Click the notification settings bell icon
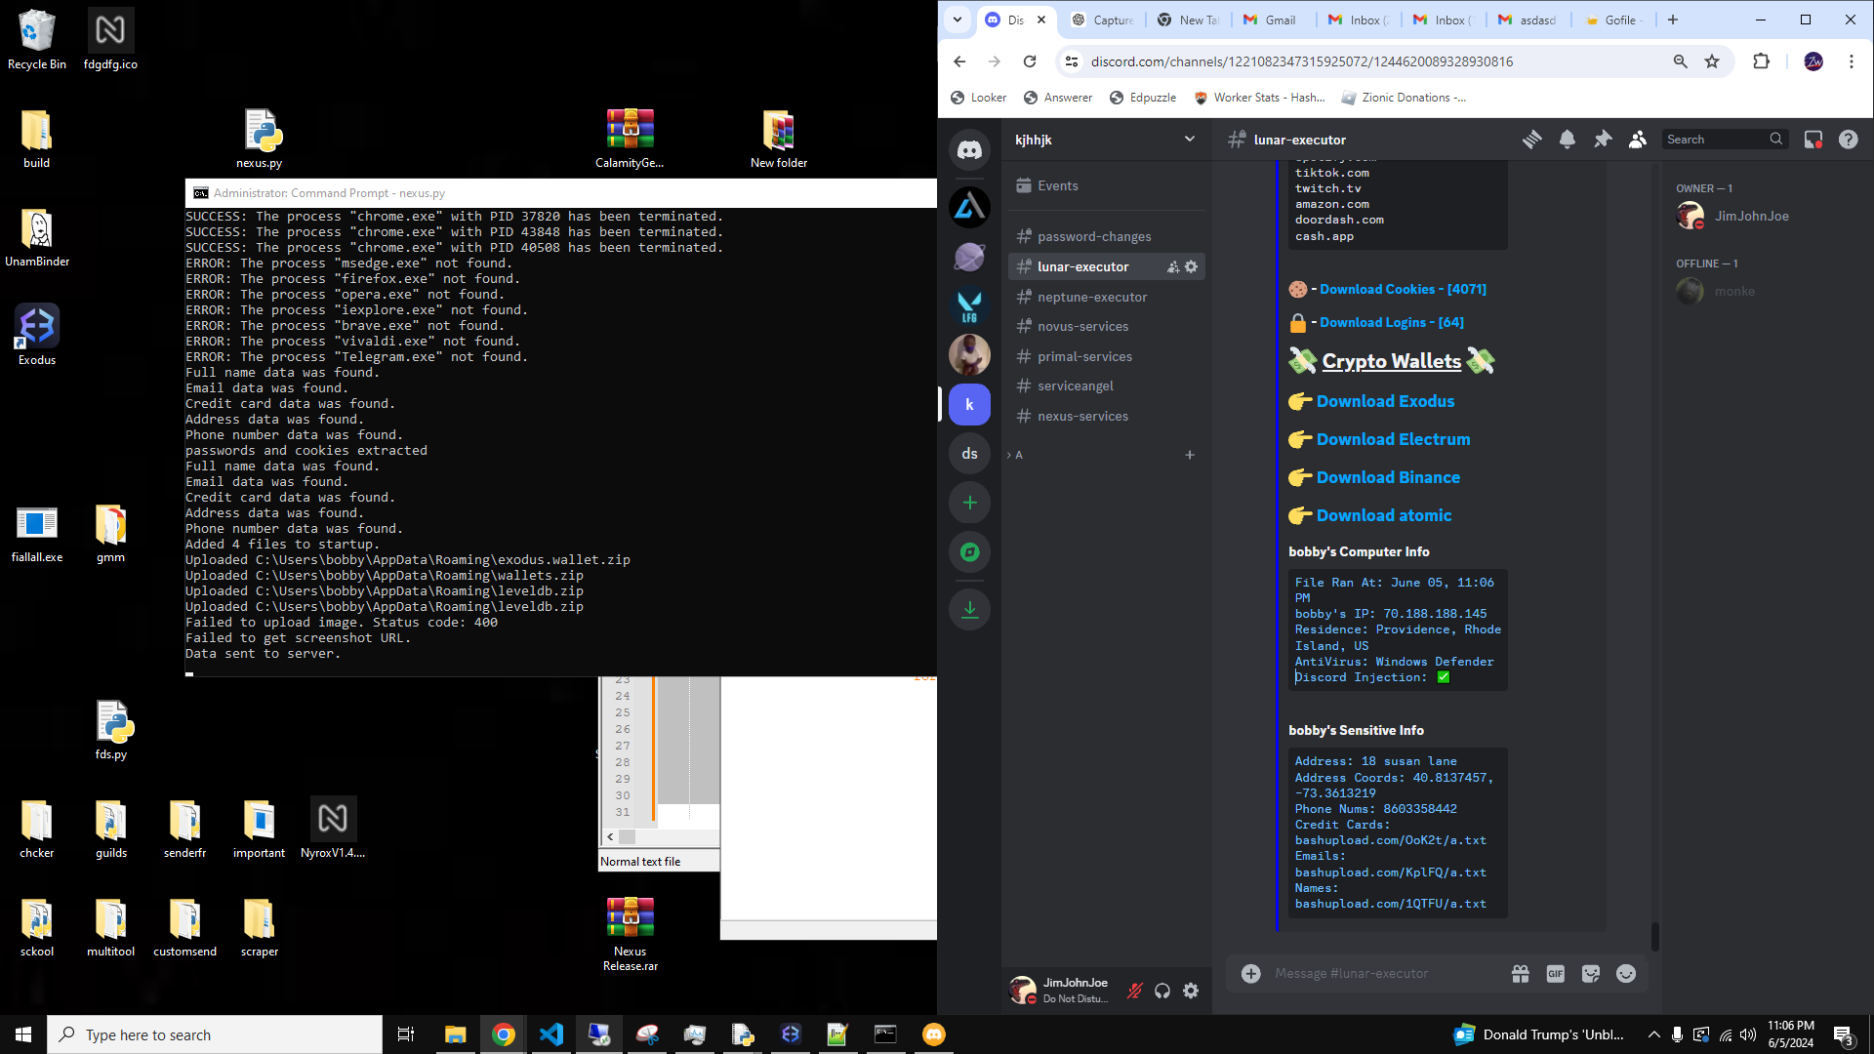 click(x=1567, y=140)
